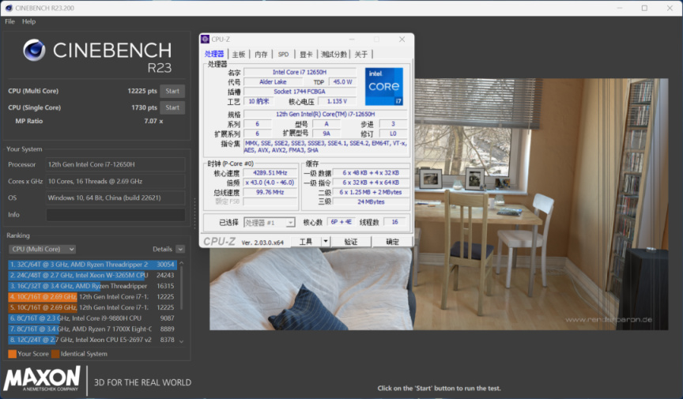Open the CPU (Multi Core) ranking dropdown

(x=42, y=249)
